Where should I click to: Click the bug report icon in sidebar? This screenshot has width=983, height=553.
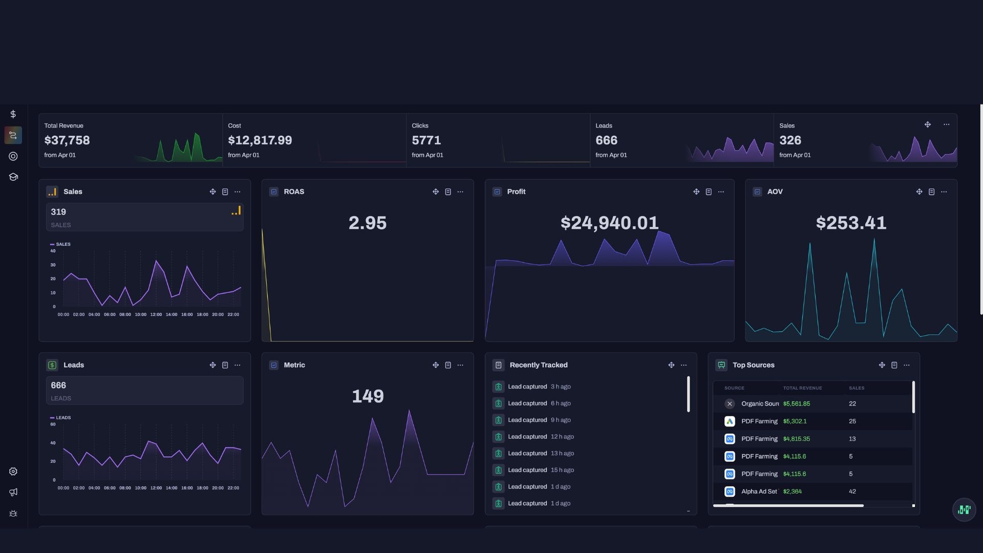[13, 513]
